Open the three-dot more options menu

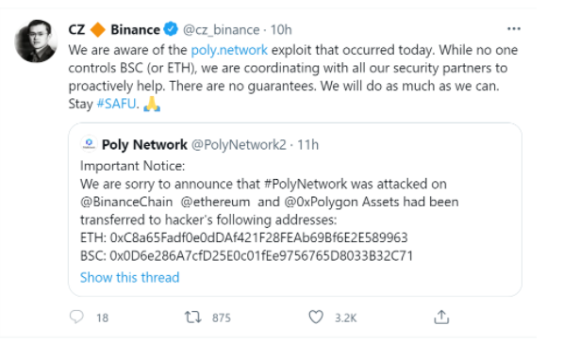[x=514, y=28]
